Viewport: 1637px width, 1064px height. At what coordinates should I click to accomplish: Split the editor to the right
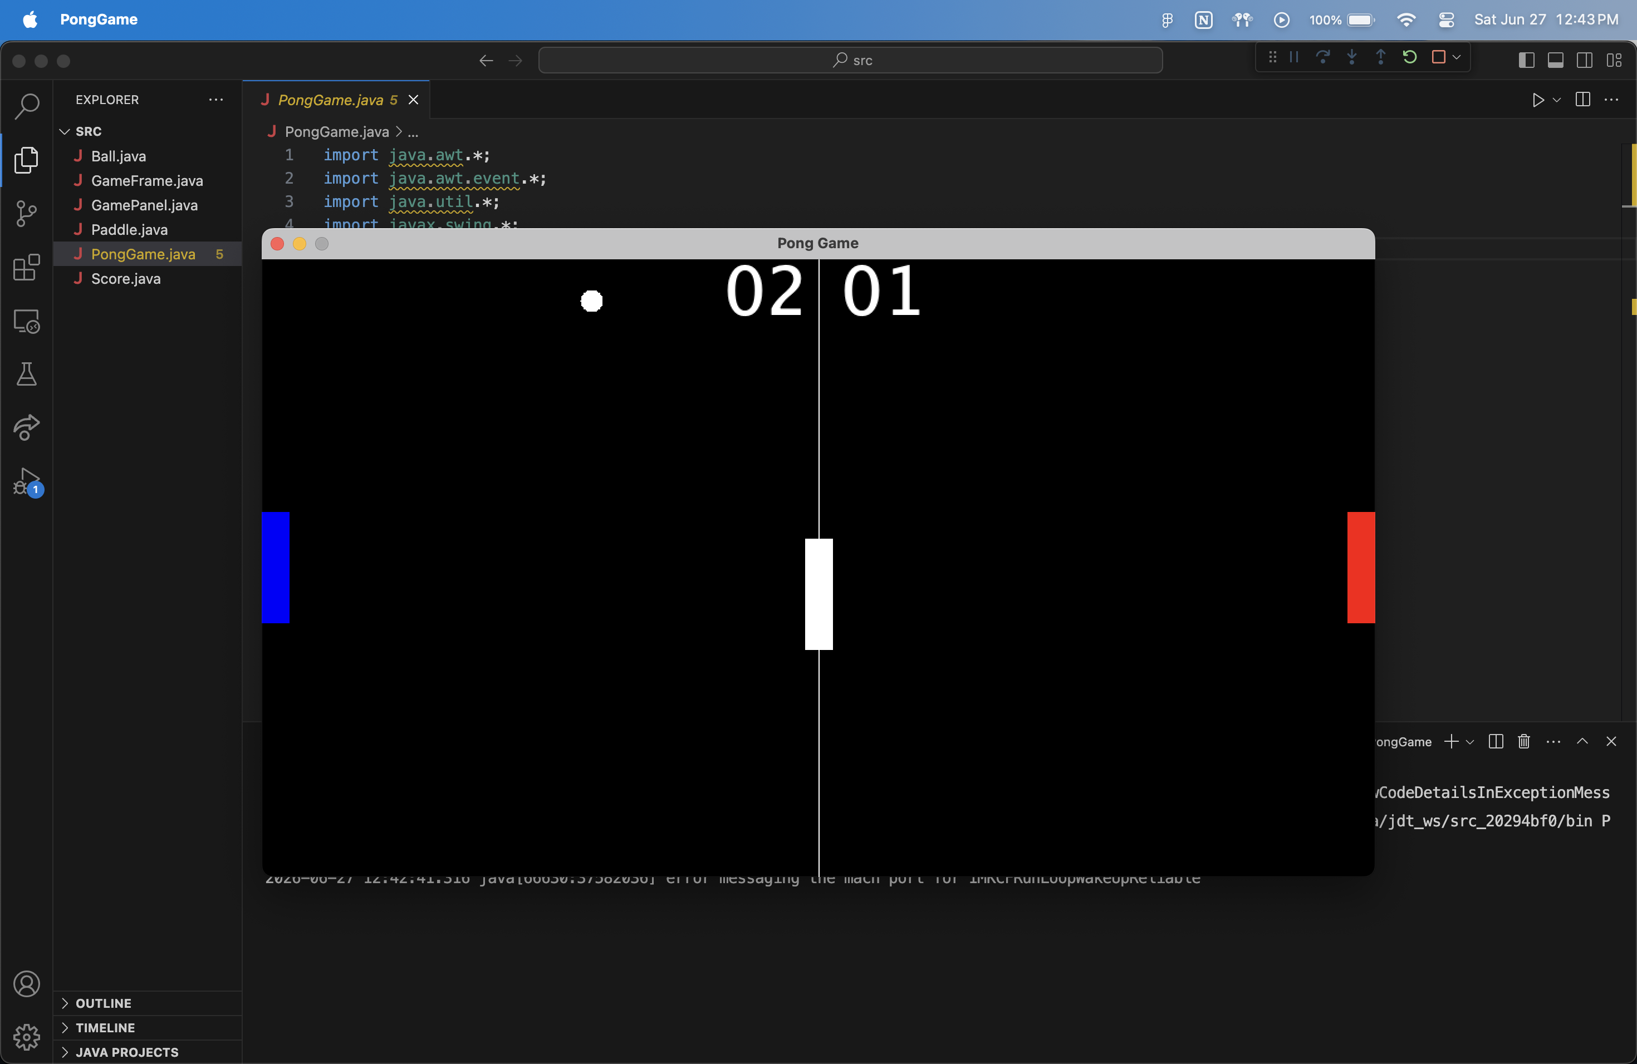1582,100
